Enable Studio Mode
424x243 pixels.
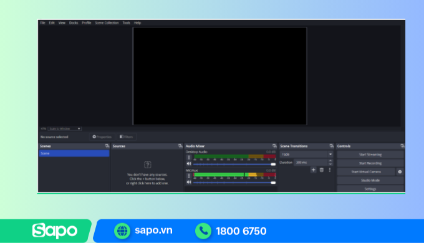pyautogui.click(x=370, y=180)
